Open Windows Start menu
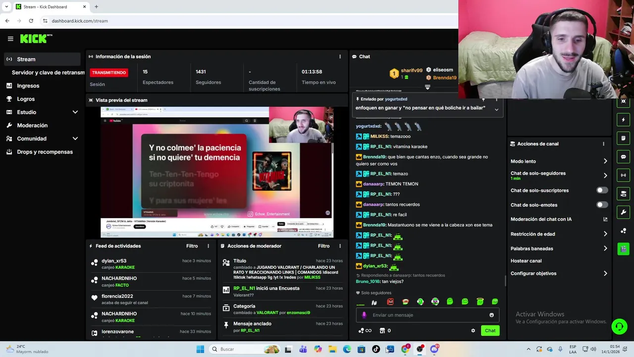This screenshot has width=634, height=357. tap(200, 349)
